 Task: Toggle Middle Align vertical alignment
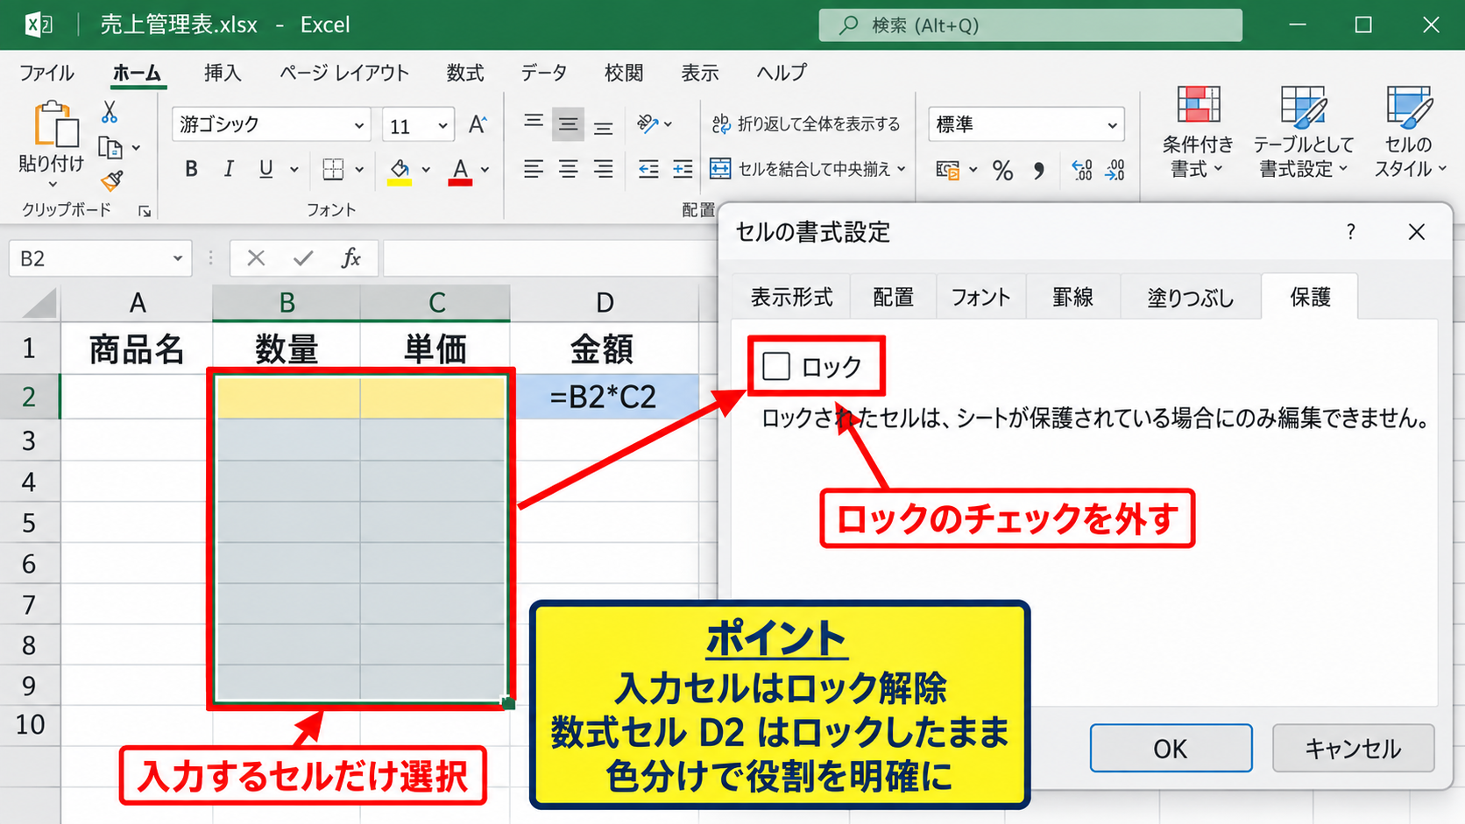pos(568,125)
